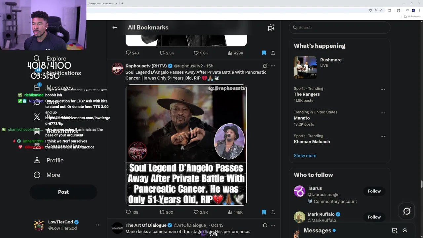Open browser extensions puzzle icon
The image size is (423, 238).
point(390,10)
